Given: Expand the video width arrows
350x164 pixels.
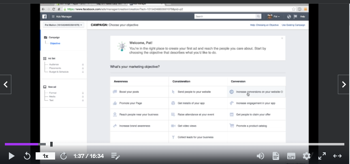Looking at the screenshot, I should [337, 156].
